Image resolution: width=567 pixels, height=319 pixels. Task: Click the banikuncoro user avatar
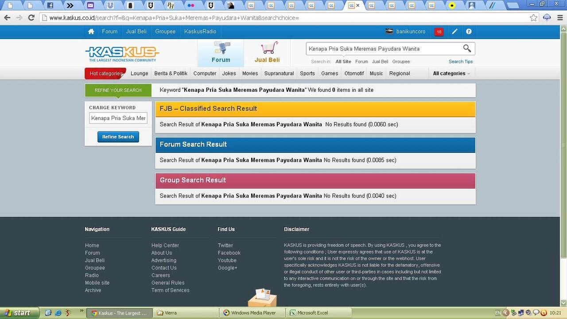(x=389, y=31)
